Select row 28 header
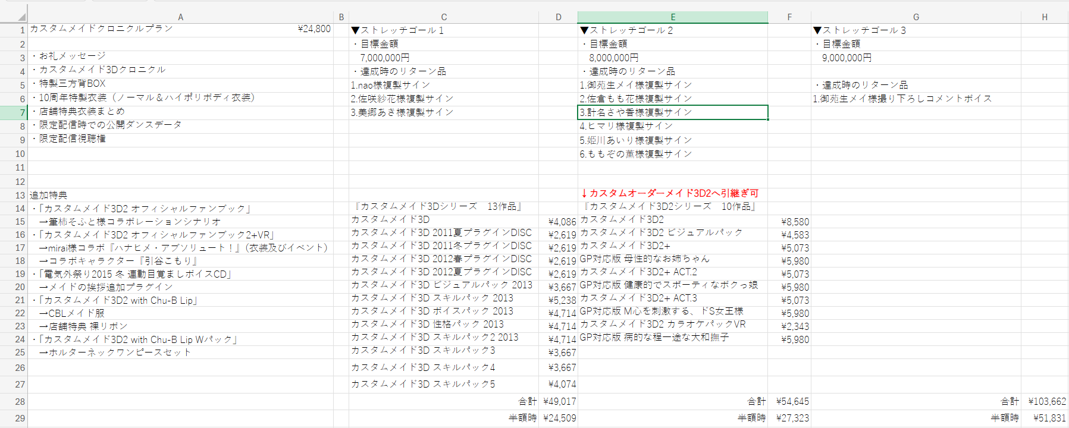 pyautogui.click(x=14, y=402)
